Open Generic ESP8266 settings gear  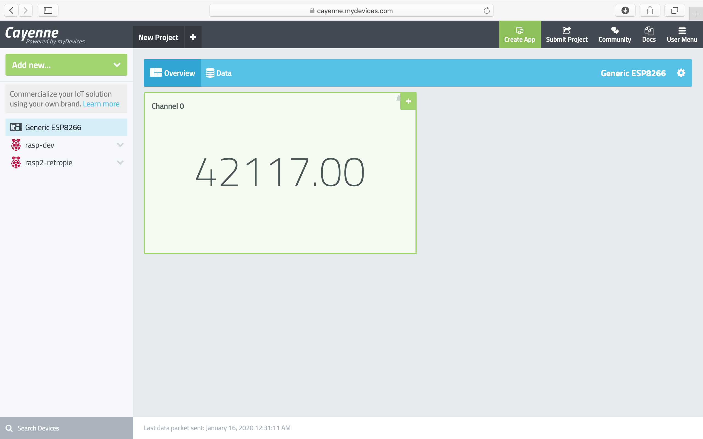[681, 73]
